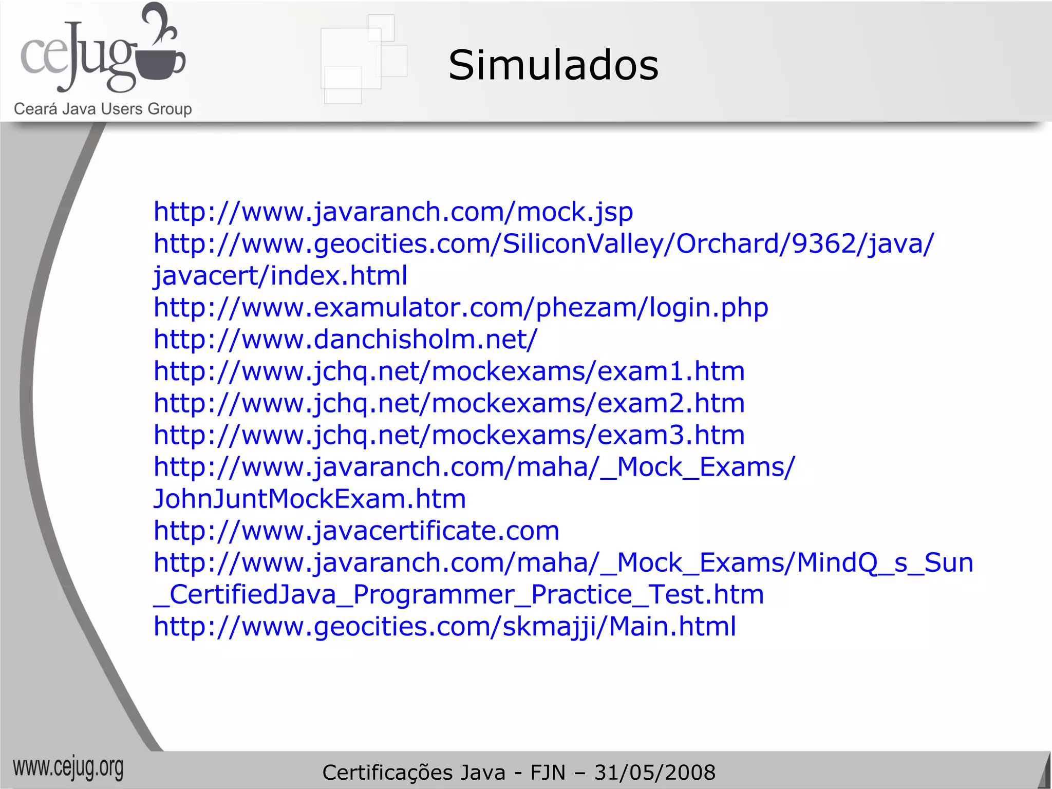Click the javacert/index.html link continuation
The width and height of the screenshot is (1052, 789).
(x=280, y=275)
